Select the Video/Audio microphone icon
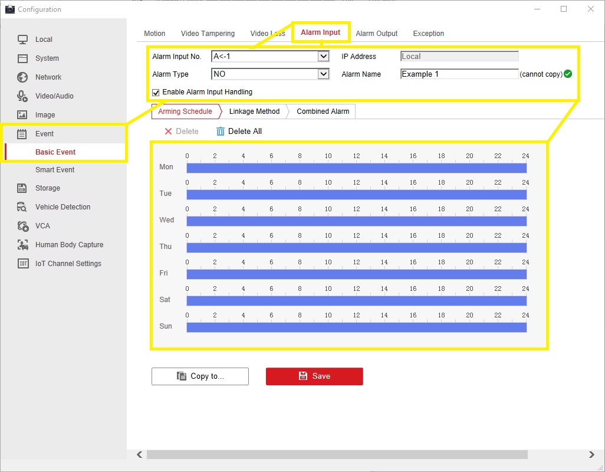 22,96
